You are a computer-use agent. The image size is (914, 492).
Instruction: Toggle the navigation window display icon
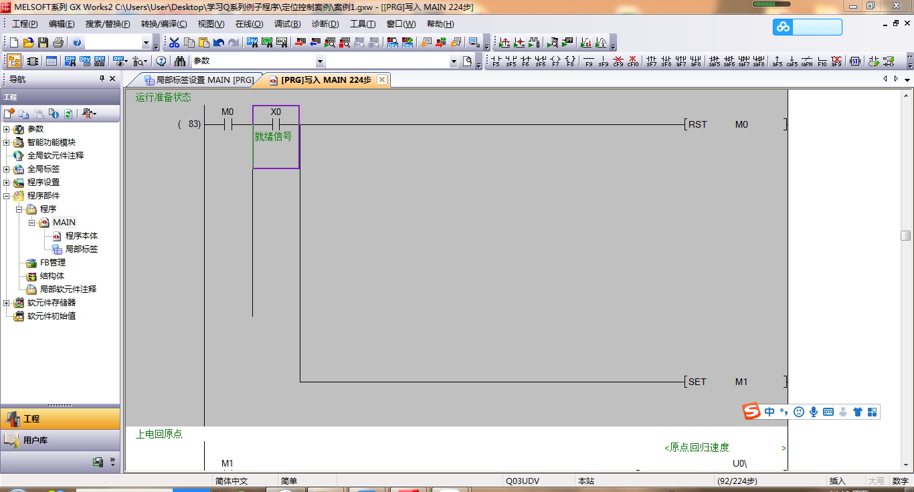tap(14, 61)
